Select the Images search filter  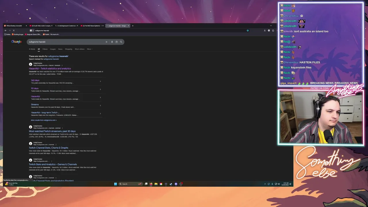[x=53, y=49]
